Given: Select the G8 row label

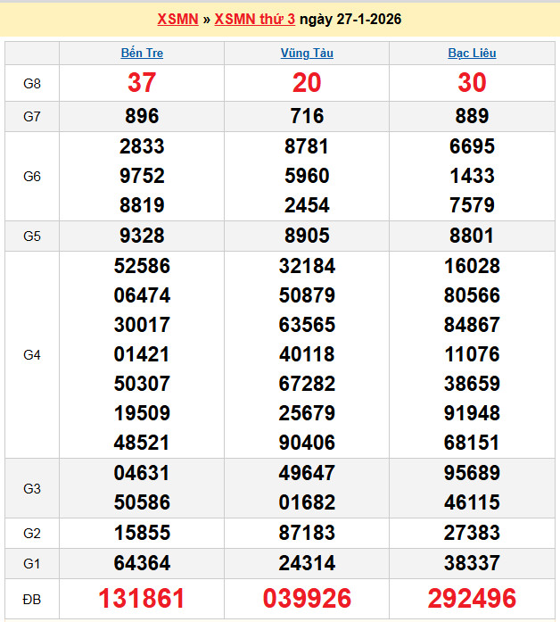Looking at the screenshot, I should [x=32, y=83].
